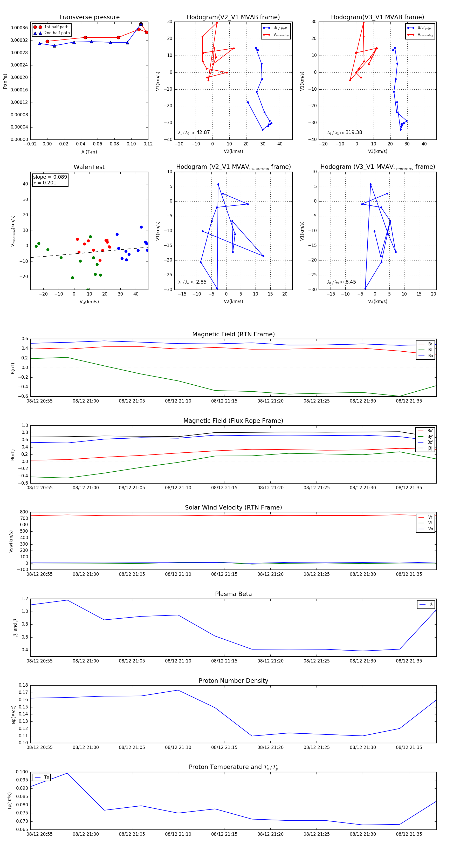467x857 pixels.
Task: Click 'Magnetic Field (Flux Rope Frame)' title
Action: click(x=233, y=420)
